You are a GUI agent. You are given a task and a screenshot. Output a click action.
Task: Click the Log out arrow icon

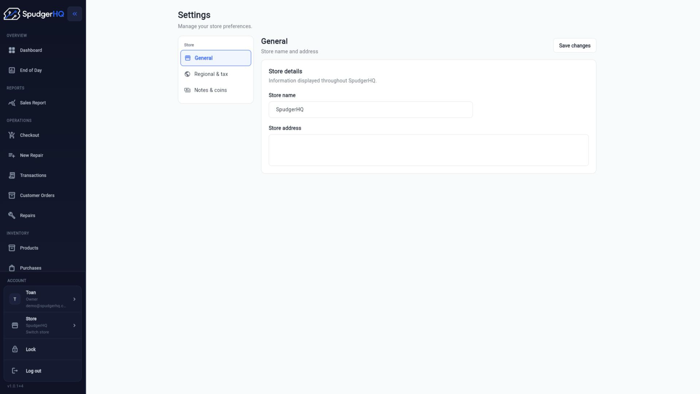(x=15, y=371)
